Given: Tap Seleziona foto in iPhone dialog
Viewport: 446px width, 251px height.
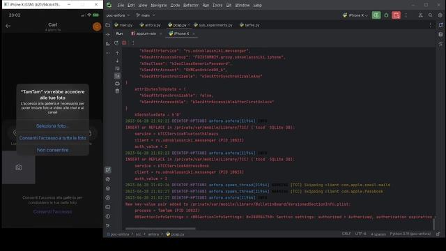Looking at the screenshot, I should click(x=53, y=126).
